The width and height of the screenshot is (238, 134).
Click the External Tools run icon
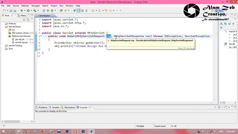pos(35,10)
